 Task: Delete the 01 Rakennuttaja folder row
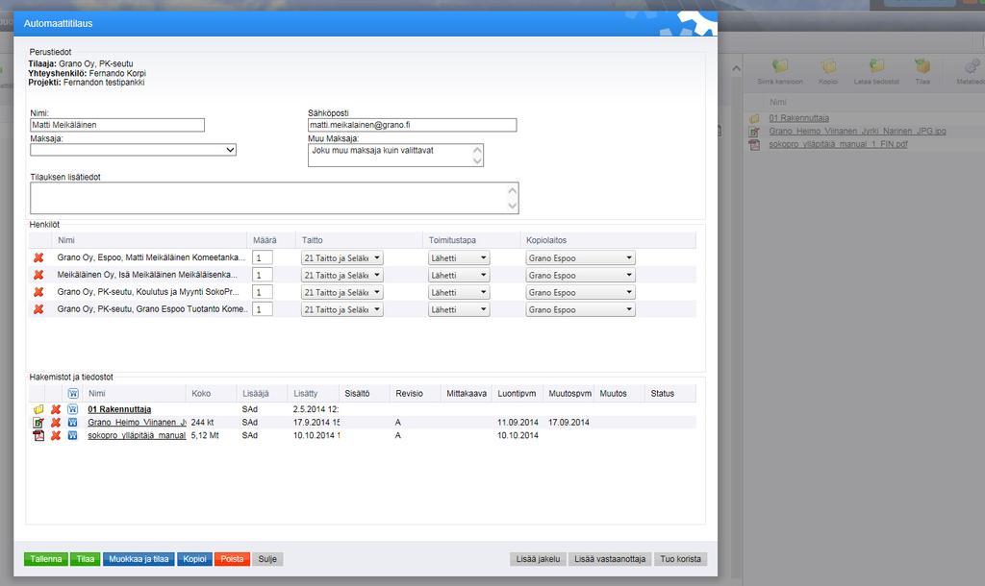(55, 409)
